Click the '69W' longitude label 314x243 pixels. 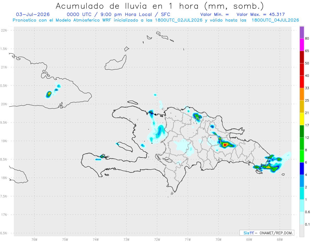pos(249,240)
